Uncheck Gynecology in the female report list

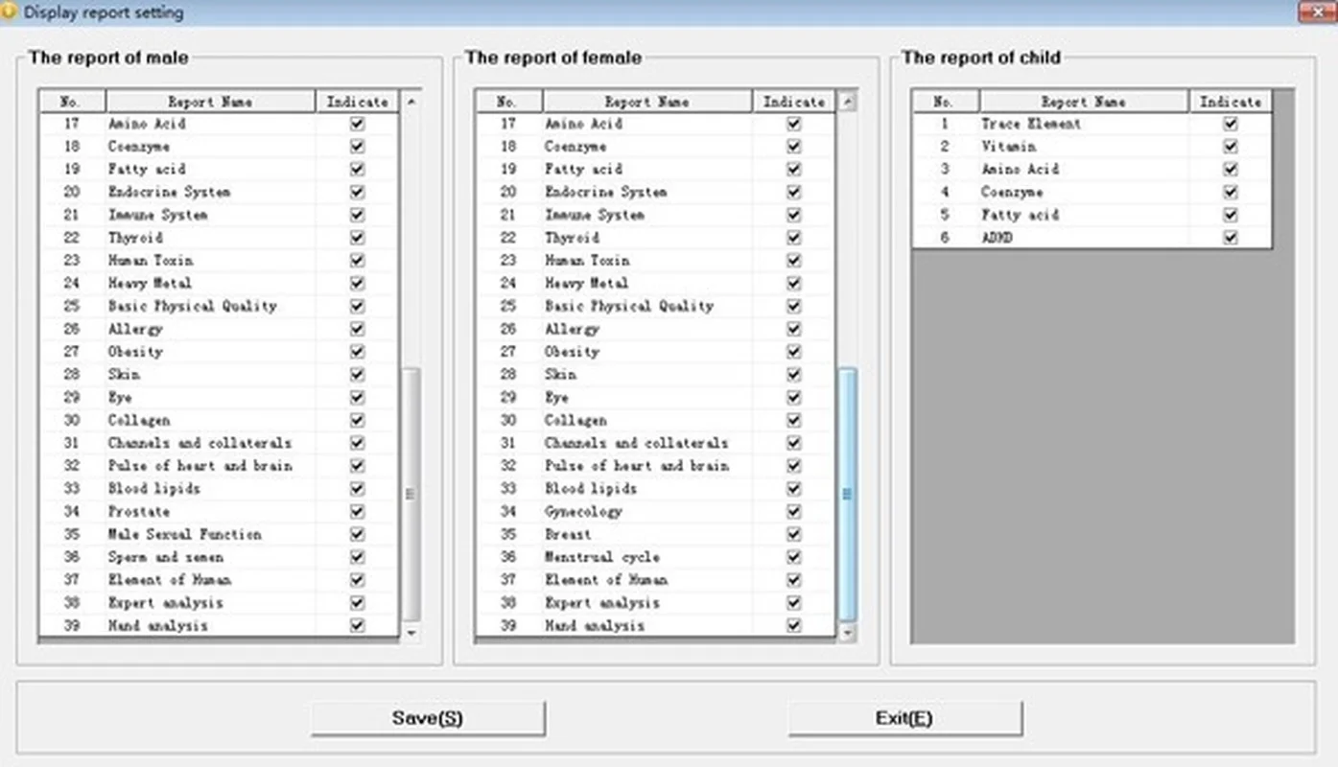click(793, 512)
